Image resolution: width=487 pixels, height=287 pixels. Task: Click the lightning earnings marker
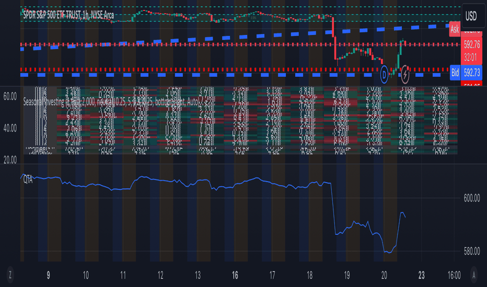pos(405,75)
